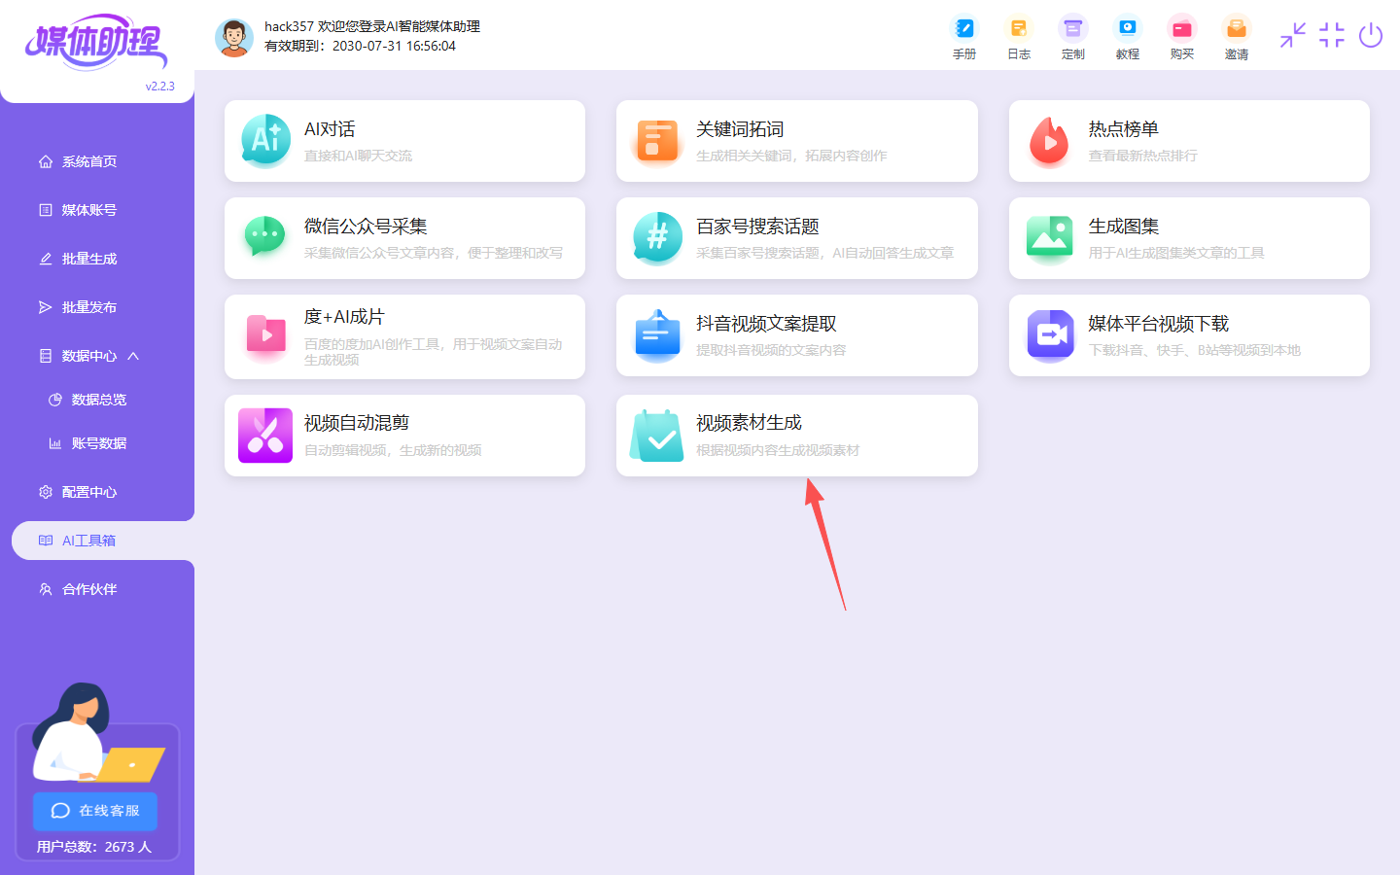1400x875 pixels.
Task: Click the user avatar picture
Action: (x=233, y=37)
